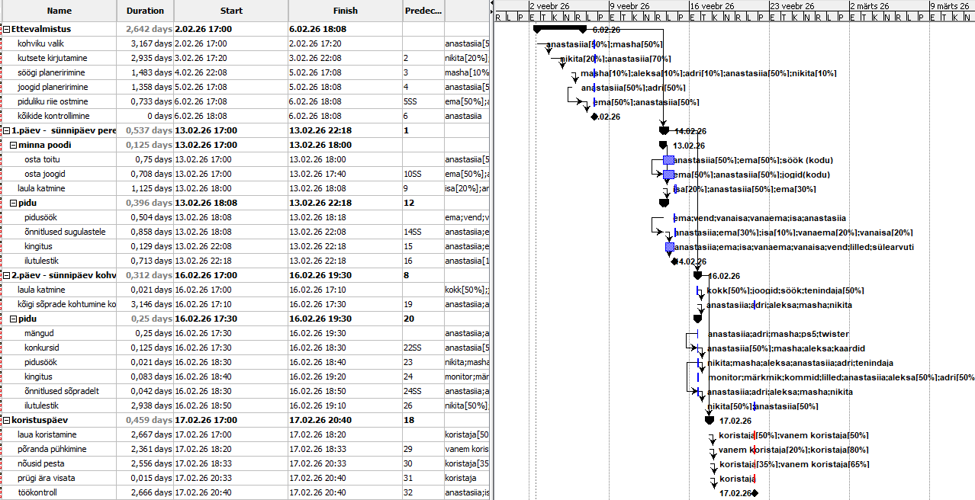Select the Finish column header
The height and width of the screenshot is (500, 975).
(x=345, y=11)
